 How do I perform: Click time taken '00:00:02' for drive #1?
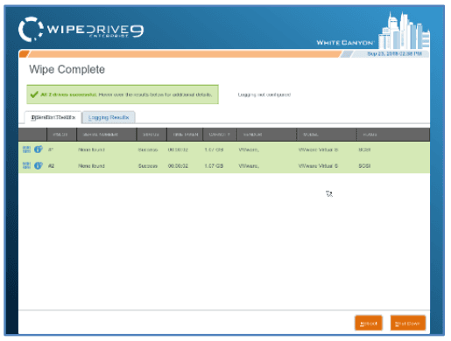pyautogui.click(x=178, y=150)
